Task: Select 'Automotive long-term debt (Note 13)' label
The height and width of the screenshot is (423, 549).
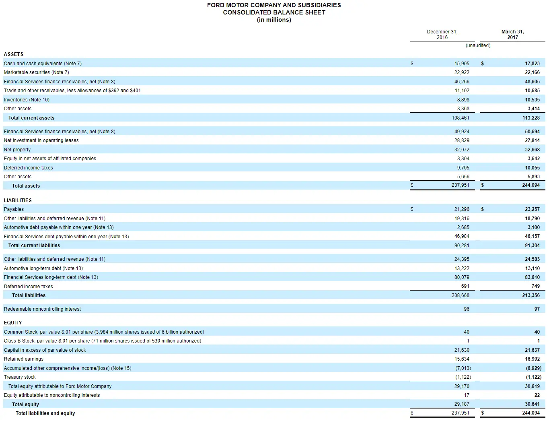Action: click(43, 268)
